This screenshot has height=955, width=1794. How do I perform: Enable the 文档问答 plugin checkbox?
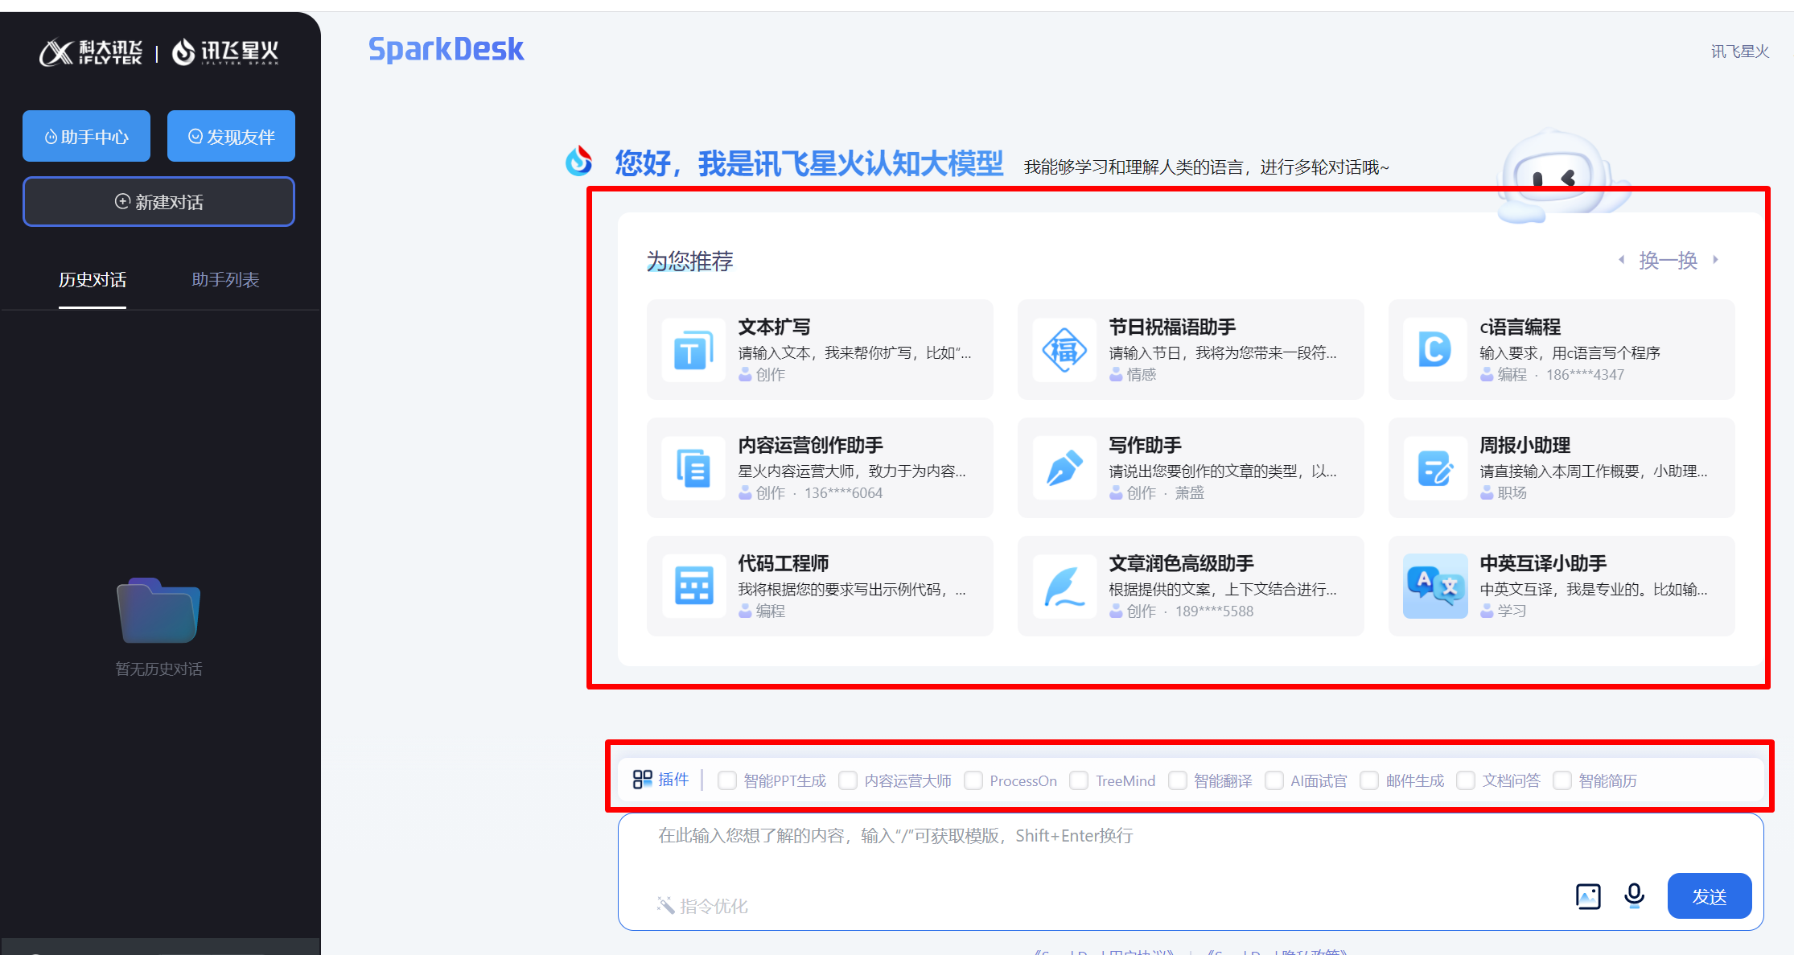(1466, 780)
